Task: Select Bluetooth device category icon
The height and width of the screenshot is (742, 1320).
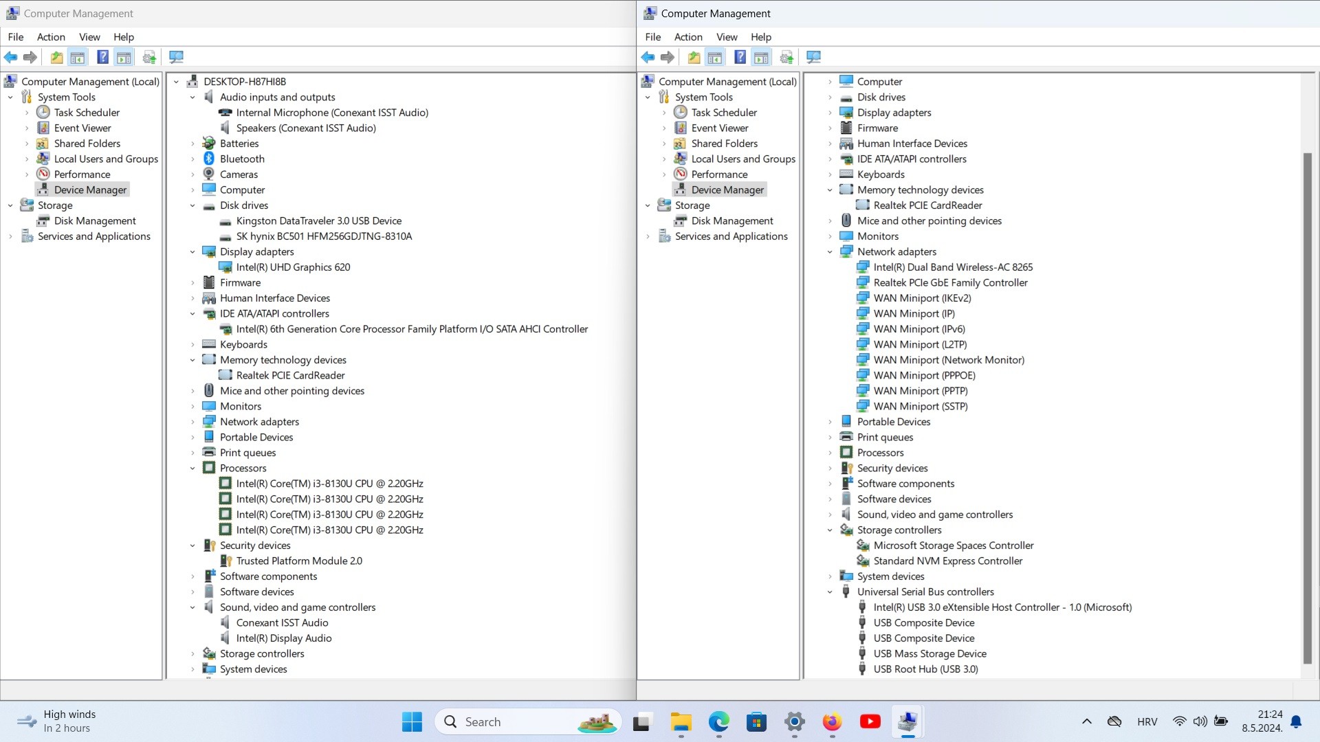Action: point(209,159)
